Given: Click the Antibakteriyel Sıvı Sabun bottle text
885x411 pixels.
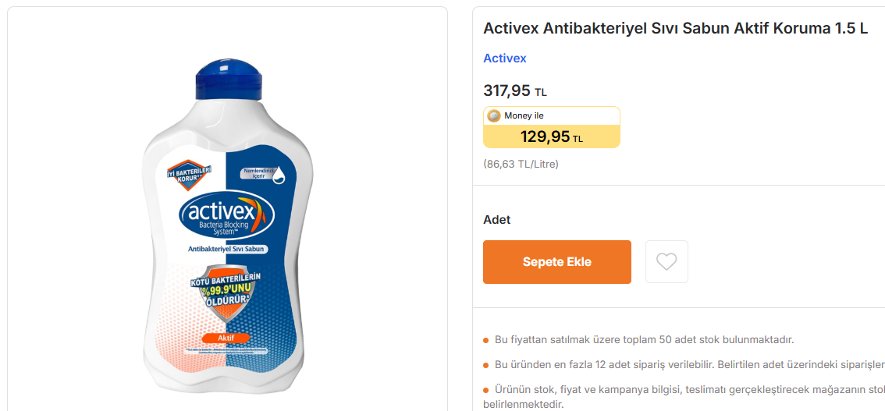Looking at the screenshot, I should click(x=226, y=249).
